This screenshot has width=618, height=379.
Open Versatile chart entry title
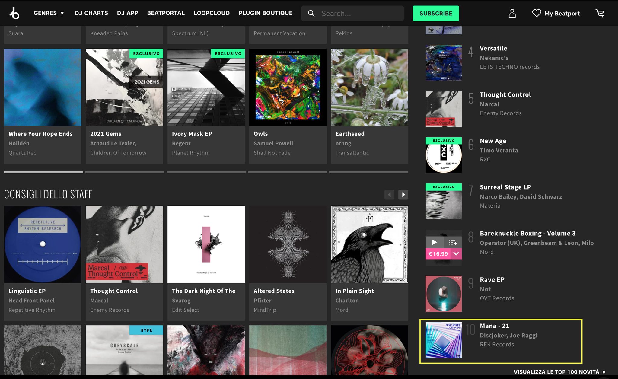pos(493,48)
